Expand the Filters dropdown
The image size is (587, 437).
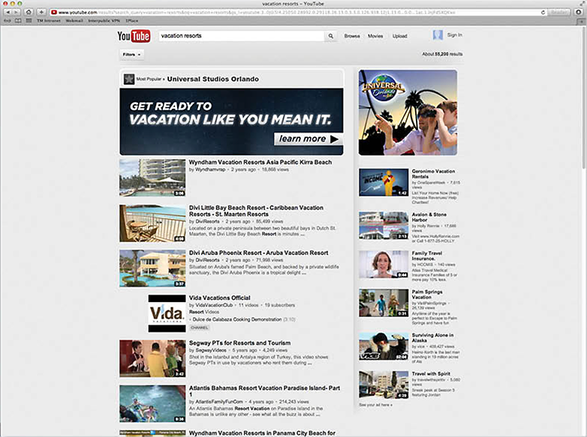click(131, 55)
